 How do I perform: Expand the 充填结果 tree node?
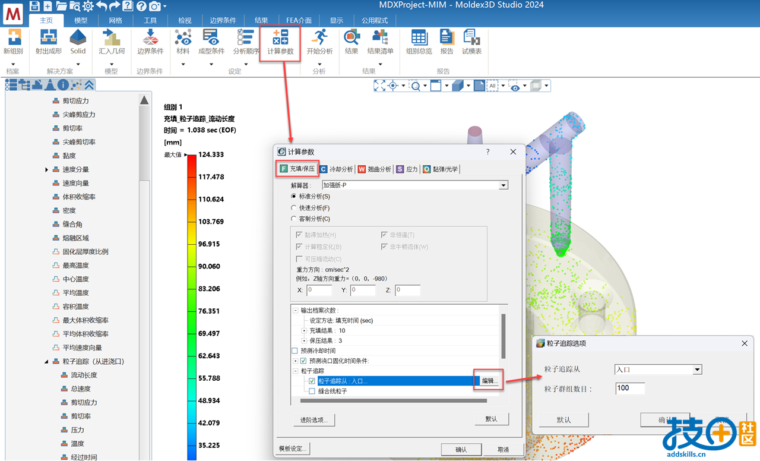pos(305,330)
